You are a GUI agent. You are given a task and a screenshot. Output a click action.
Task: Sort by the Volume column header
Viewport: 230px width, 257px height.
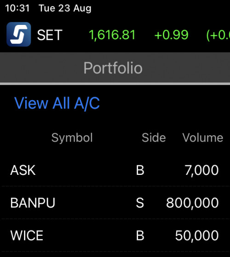(x=203, y=137)
